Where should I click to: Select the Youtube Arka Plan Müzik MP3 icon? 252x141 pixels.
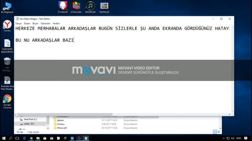[7, 83]
